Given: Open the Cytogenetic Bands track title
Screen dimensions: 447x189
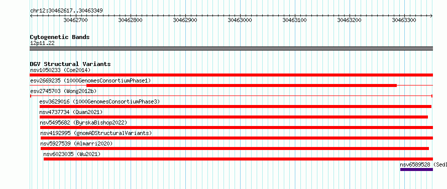Looking at the screenshot, I should tap(60, 37).
